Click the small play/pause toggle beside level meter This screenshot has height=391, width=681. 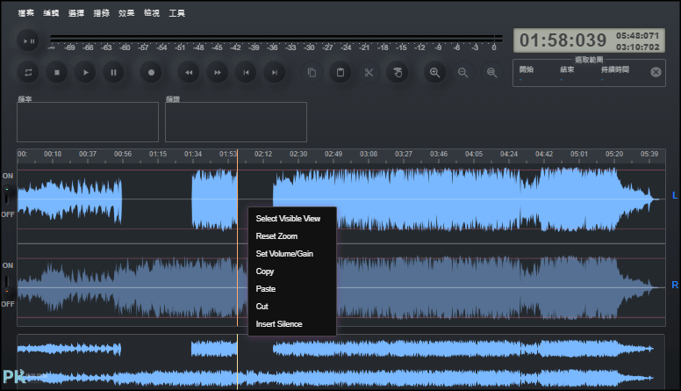coord(29,41)
